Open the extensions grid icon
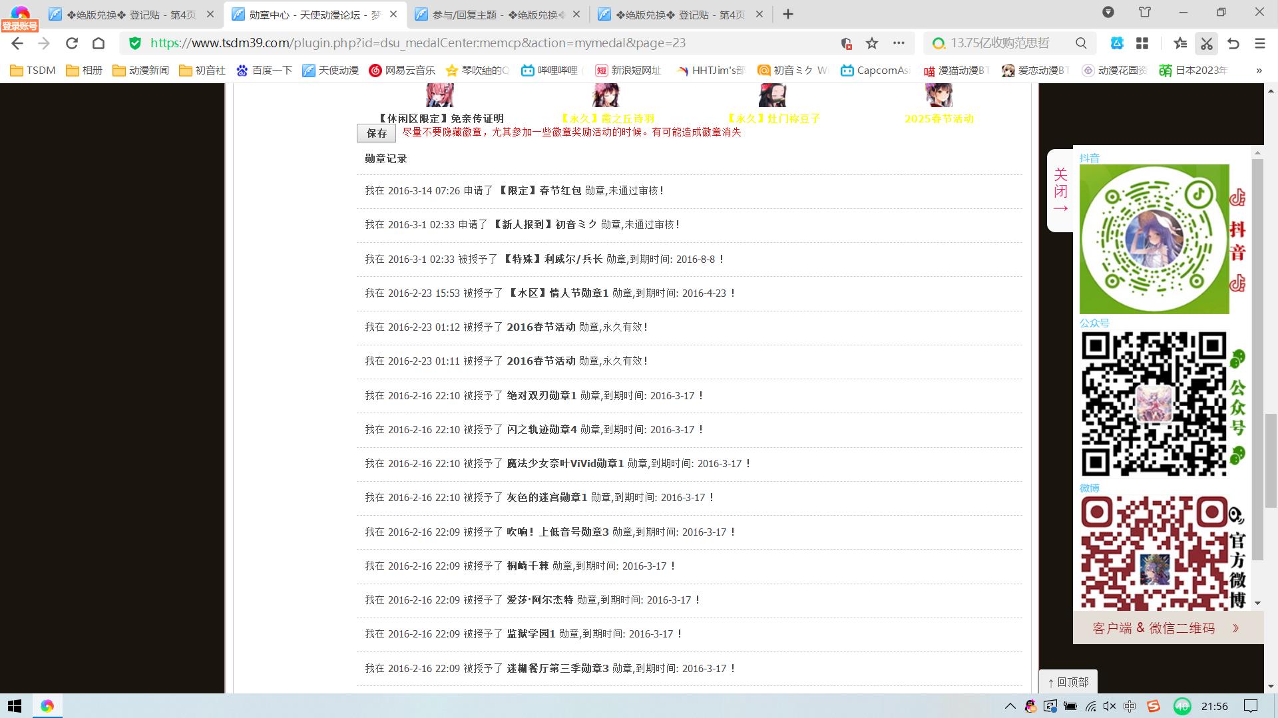 [1142, 43]
